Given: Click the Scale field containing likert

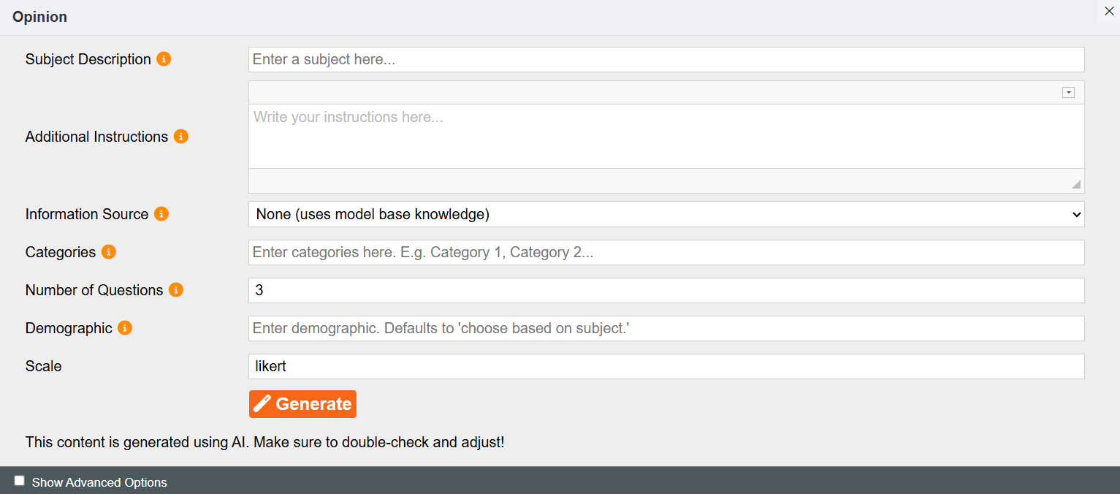Looking at the screenshot, I should [x=666, y=366].
